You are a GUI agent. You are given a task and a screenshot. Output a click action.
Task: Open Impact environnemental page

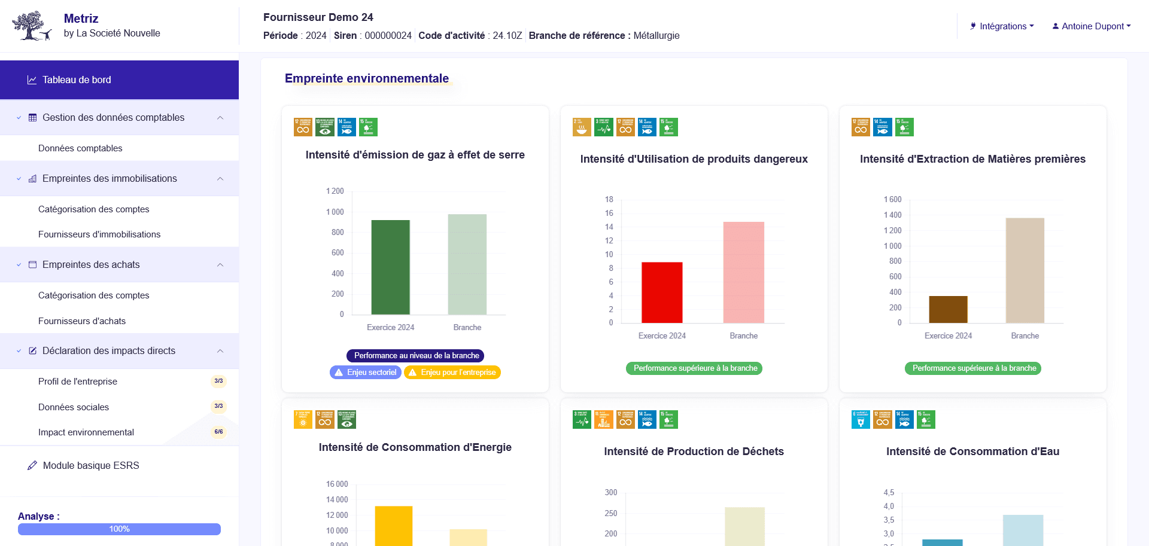click(x=86, y=432)
